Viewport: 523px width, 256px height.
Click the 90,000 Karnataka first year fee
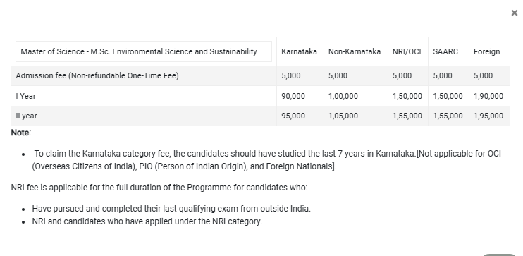(293, 96)
